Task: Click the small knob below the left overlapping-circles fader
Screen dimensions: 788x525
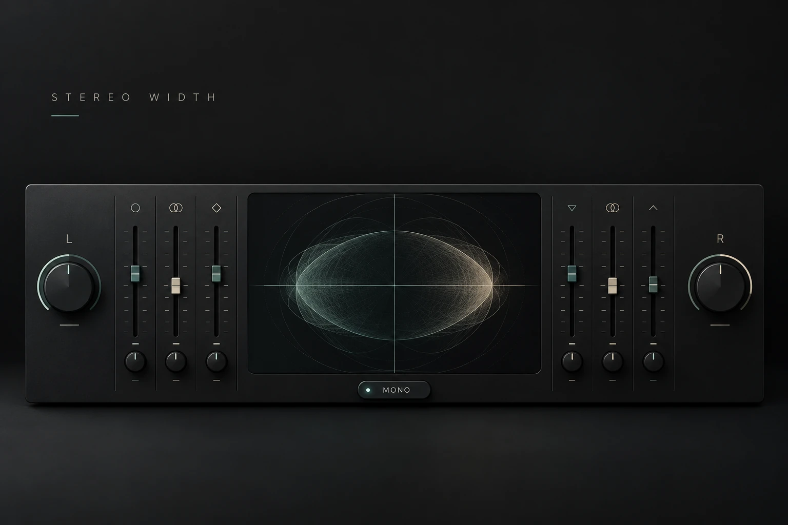Action: 176,361
